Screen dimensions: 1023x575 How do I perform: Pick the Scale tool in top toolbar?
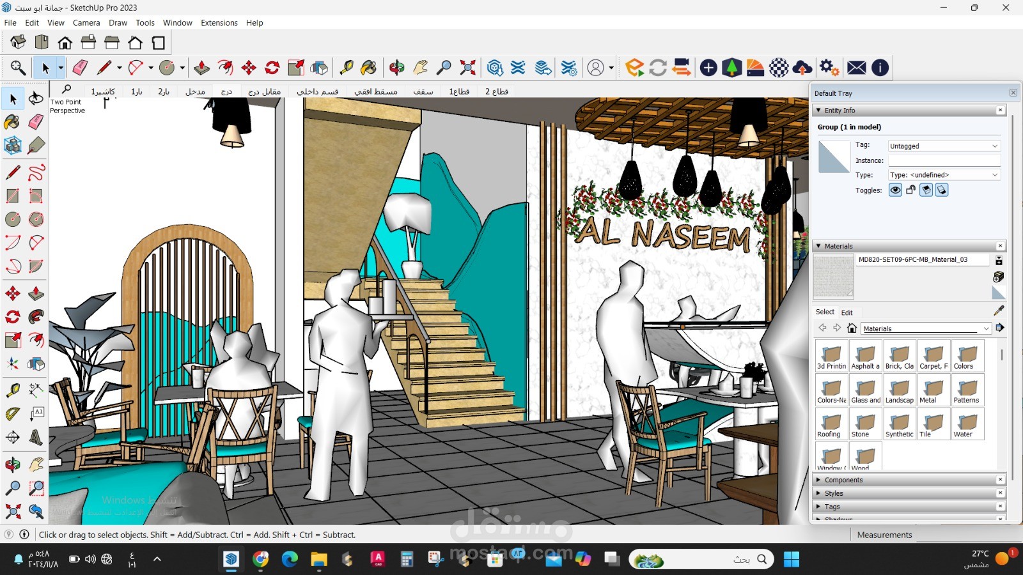point(296,67)
